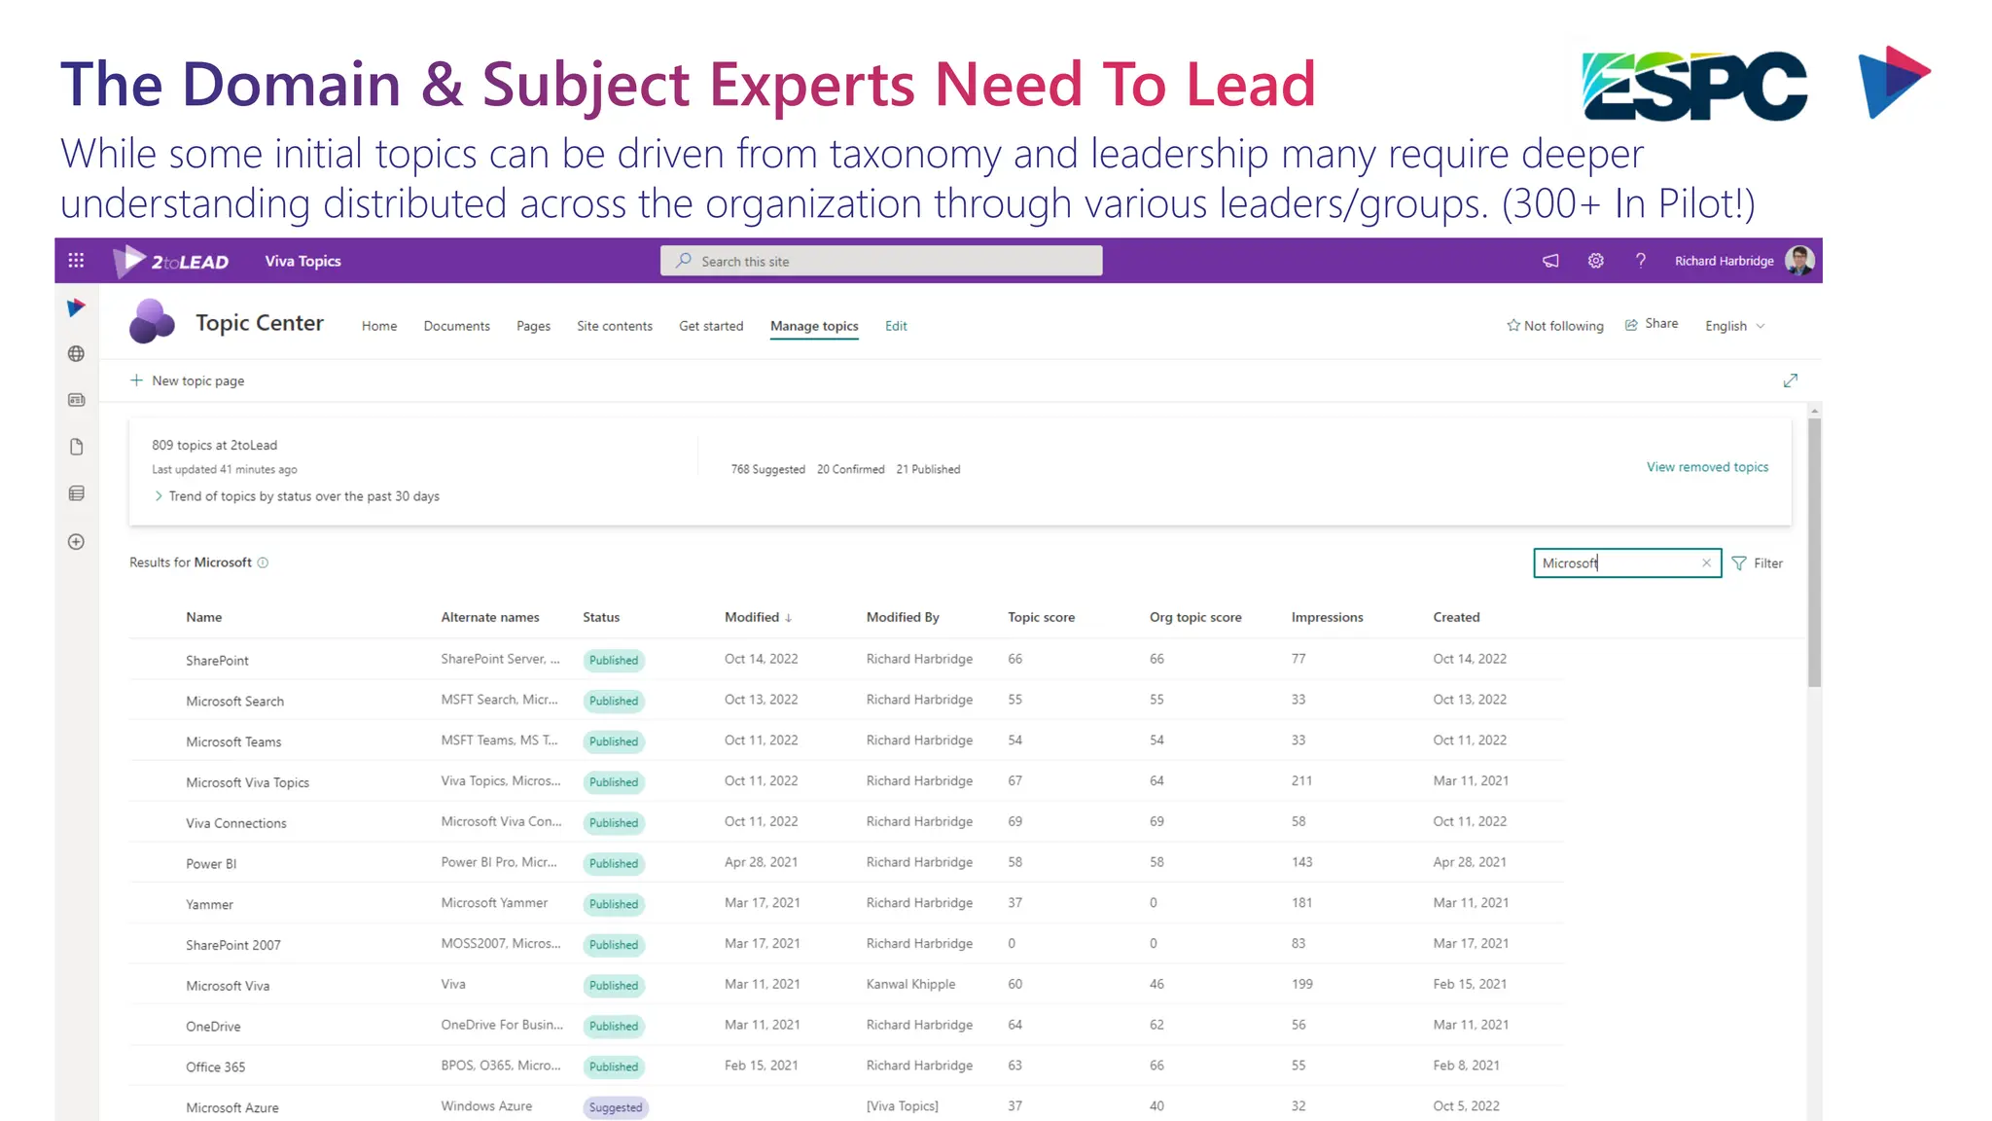
Task: Open the SharePoint topic row
Action: coord(217,661)
